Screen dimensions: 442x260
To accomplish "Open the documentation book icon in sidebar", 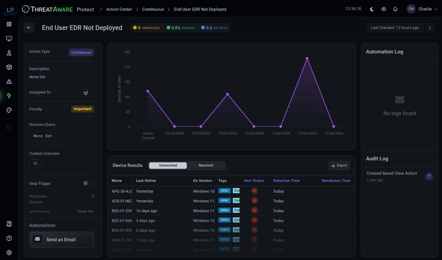I will (x=9, y=224).
